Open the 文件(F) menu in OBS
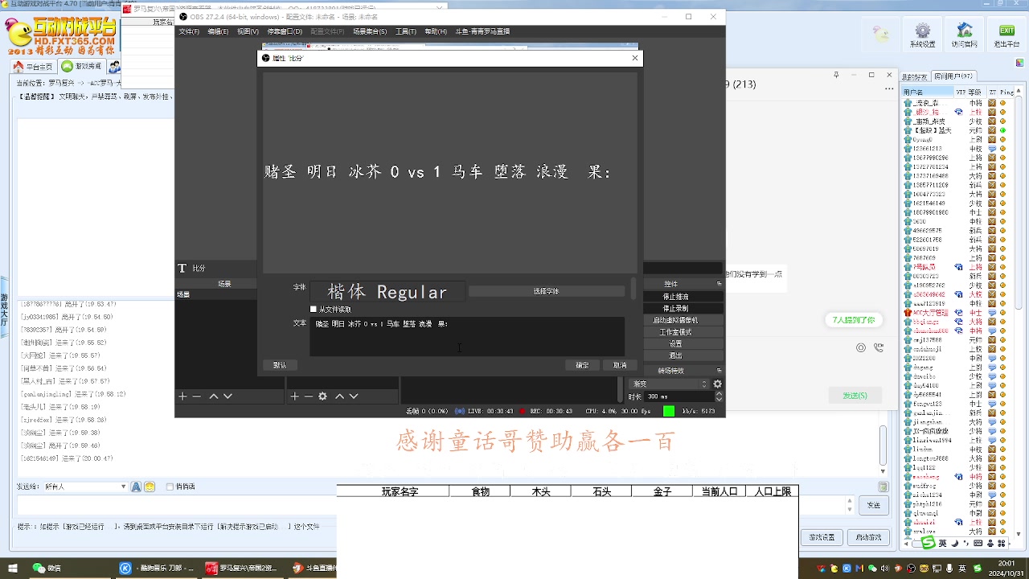Screen dimensions: 1029x579 click(x=189, y=31)
